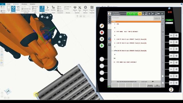Open the tool and base status indicator
The image size is (183, 103).
154,13
